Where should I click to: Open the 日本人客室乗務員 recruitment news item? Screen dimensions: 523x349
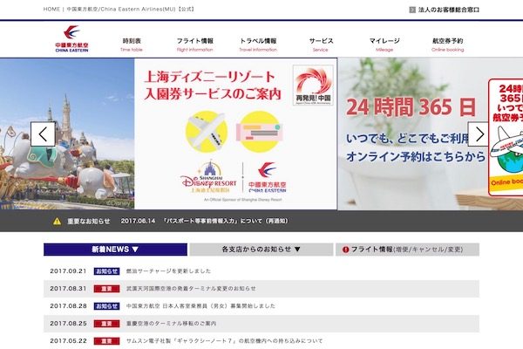[200, 306]
